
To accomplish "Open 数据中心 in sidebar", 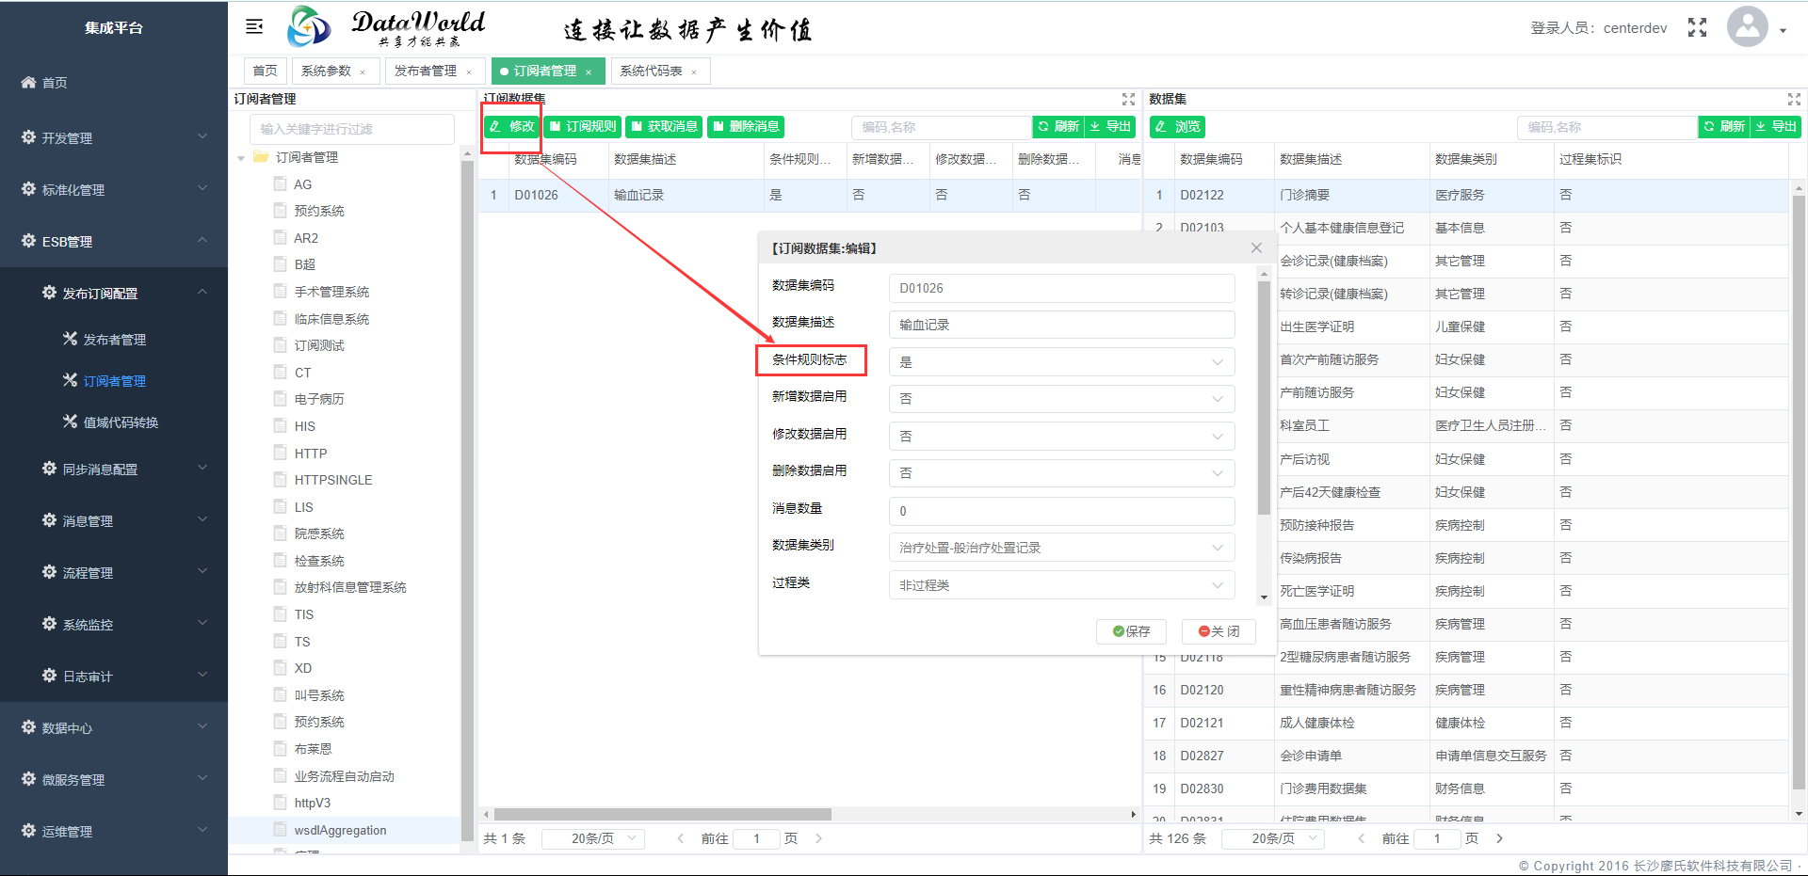I will click(x=113, y=727).
